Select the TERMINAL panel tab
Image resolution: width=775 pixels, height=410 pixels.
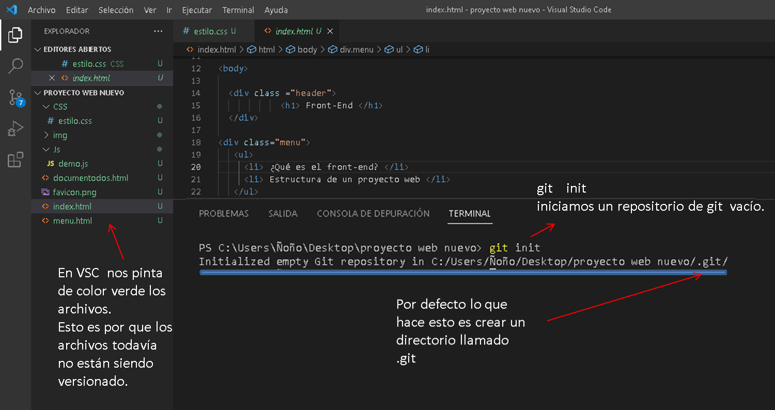[x=470, y=213]
